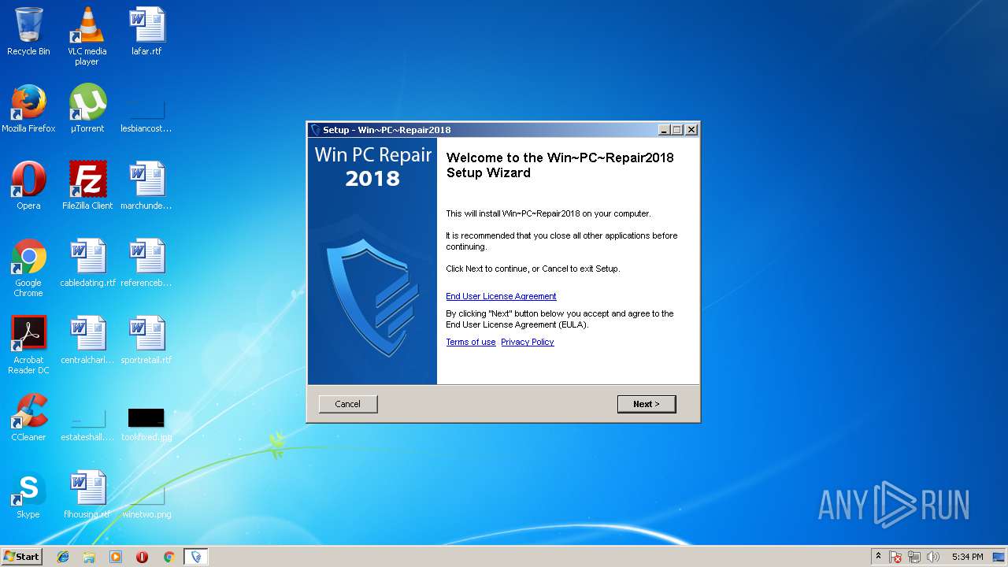1008x567 pixels.
Task: Open the Privacy Policy link
Action: click(x=528, y=342)
